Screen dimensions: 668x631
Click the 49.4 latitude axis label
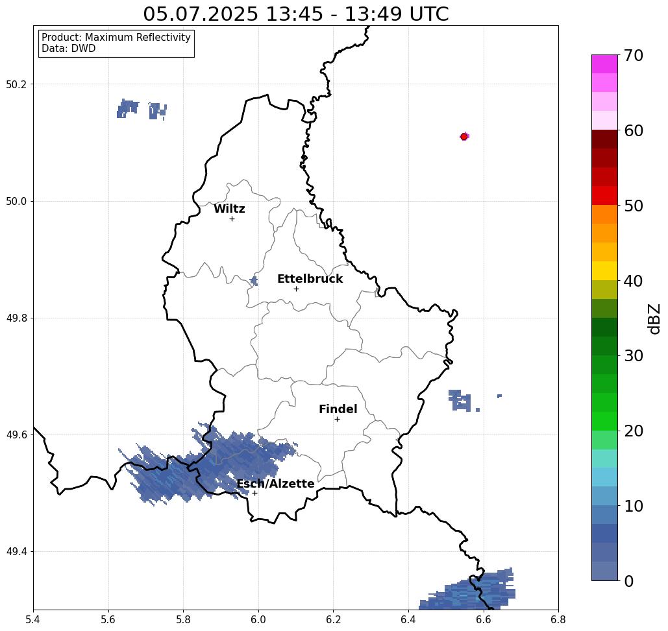[x=16, y=551]
